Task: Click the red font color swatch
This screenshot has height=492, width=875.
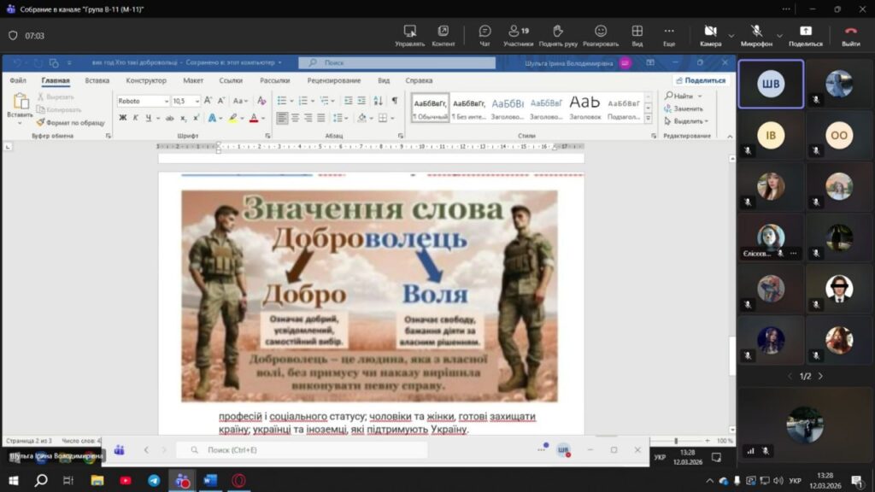Action: coord(253,118)
